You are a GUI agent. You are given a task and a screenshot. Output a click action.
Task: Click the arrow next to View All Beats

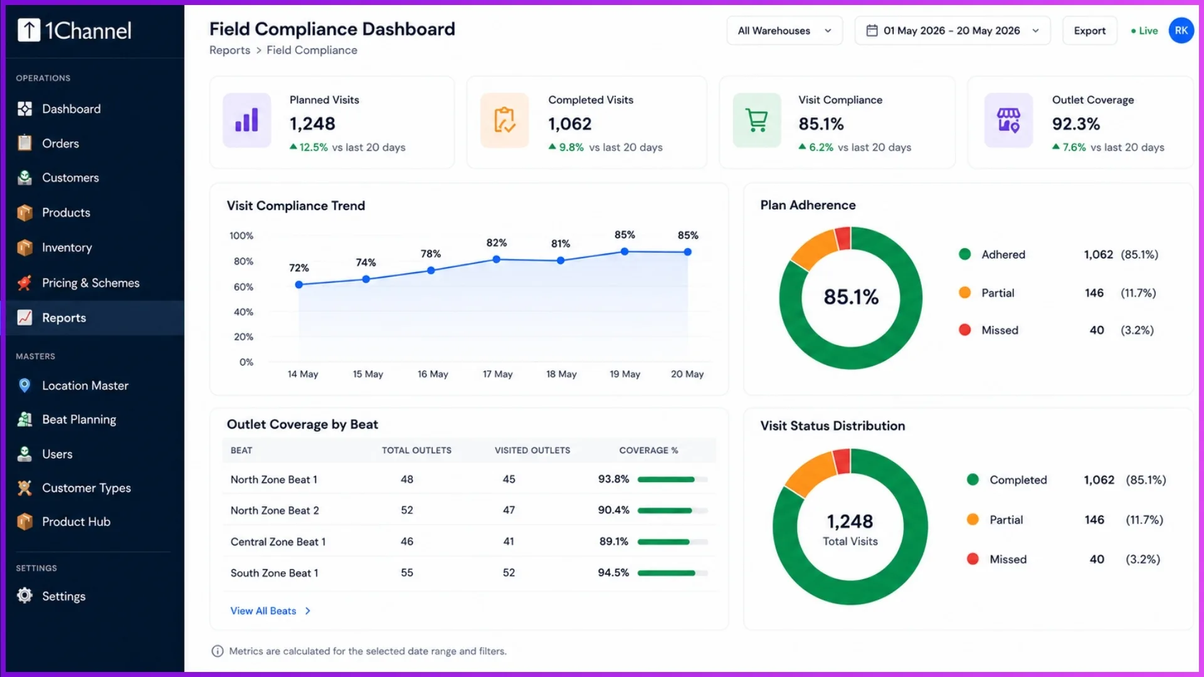coord(307,611)
